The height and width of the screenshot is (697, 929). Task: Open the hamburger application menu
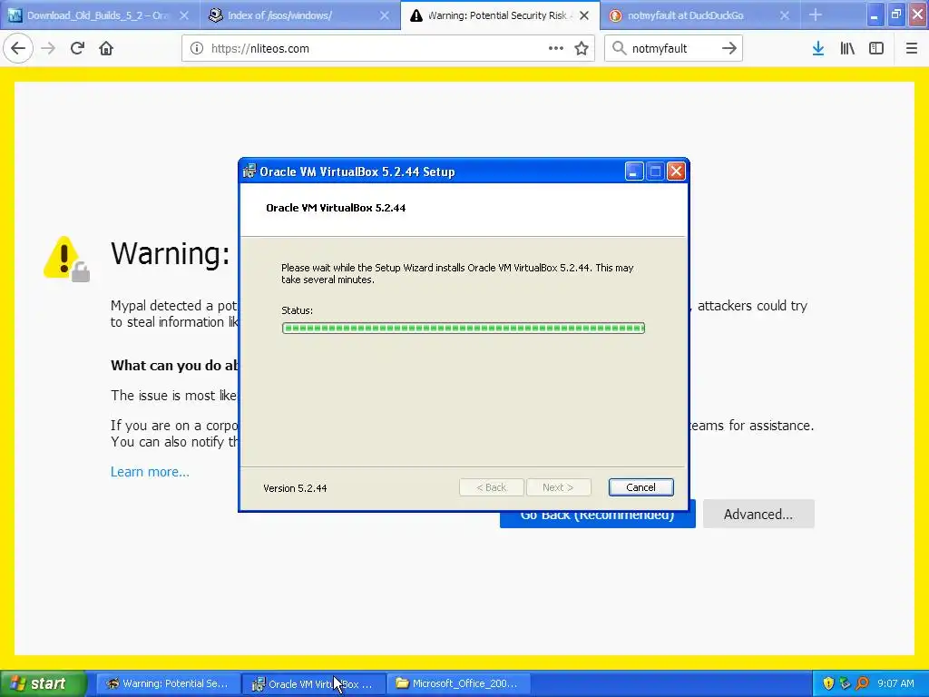[x=912, y=49]
